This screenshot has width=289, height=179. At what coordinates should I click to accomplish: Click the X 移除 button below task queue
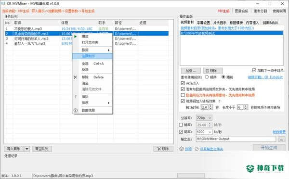(163, 149)
